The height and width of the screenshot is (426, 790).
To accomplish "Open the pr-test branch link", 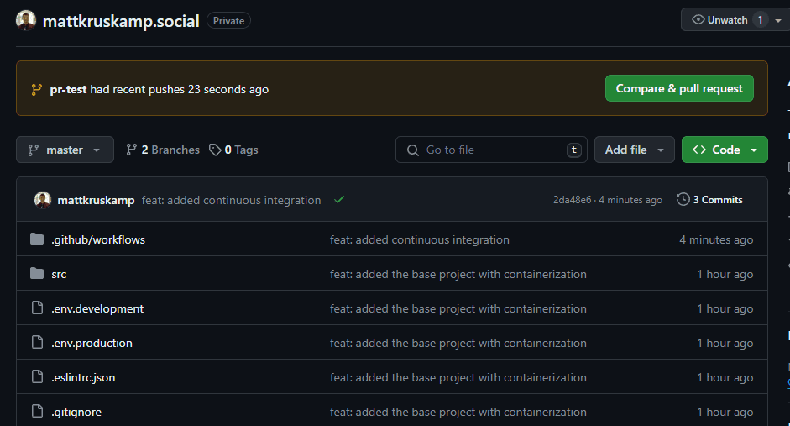I will coord(68,89).
